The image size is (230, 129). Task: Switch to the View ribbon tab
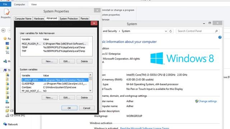coord(34,5)
